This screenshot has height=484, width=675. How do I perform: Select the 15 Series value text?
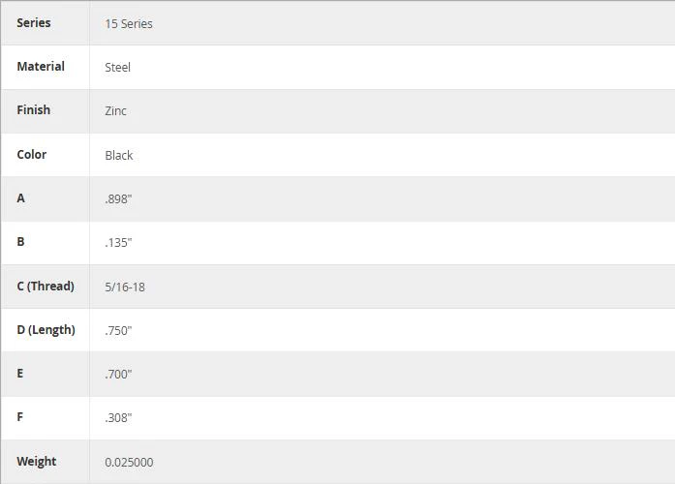coord(129,23)
